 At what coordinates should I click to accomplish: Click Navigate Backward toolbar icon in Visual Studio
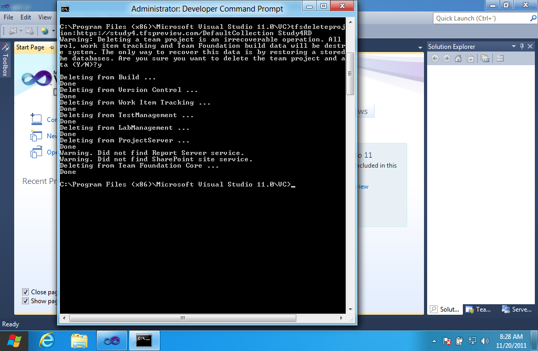point(13,31)
